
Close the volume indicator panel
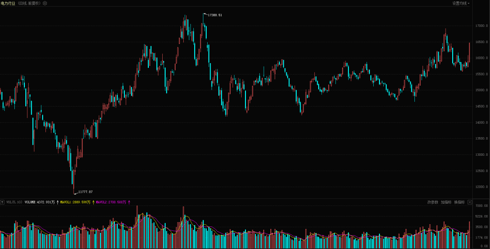pyautogui.click(x=469, y=202)
